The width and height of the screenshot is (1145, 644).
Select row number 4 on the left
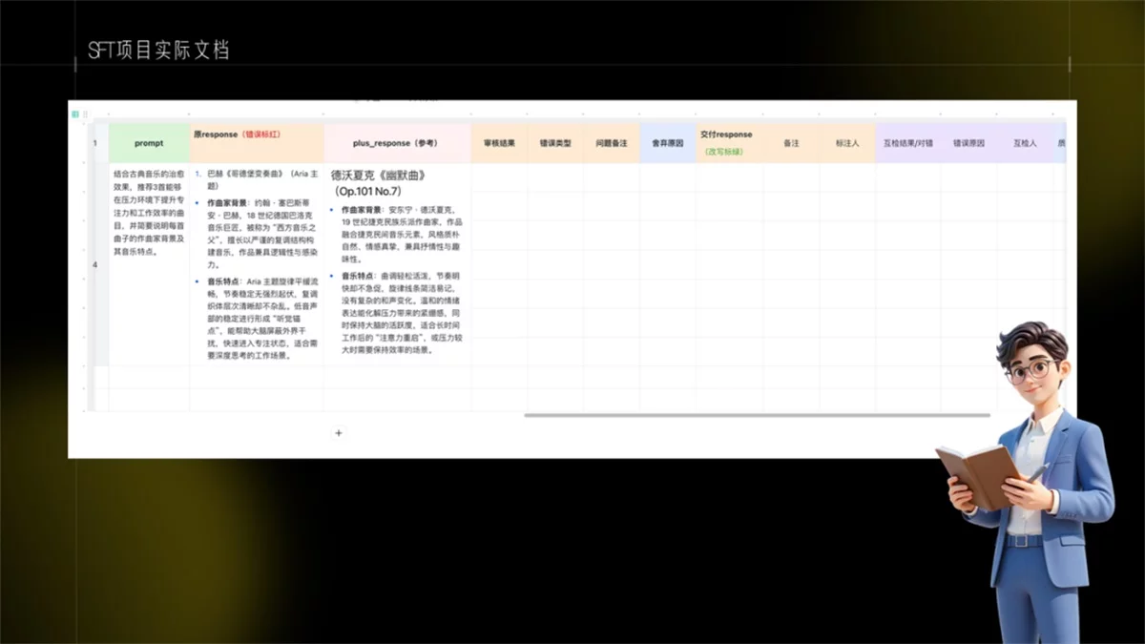pyautogui.click(x=95, y=265)
